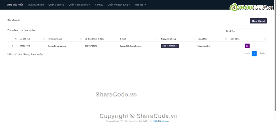Click the purple edit booking icon

click(x=247, y=46)
